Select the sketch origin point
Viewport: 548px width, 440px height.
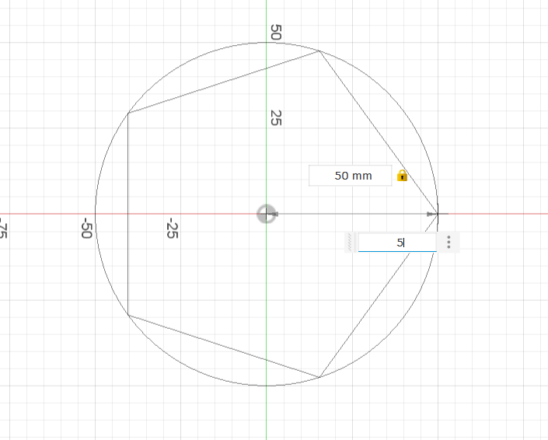click(x=266, y=214)
